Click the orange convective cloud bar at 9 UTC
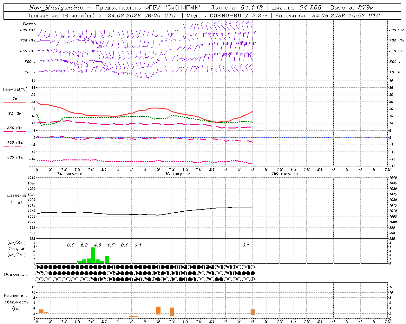The height and width of the screenshot is (324, 406). click(158, 310)
